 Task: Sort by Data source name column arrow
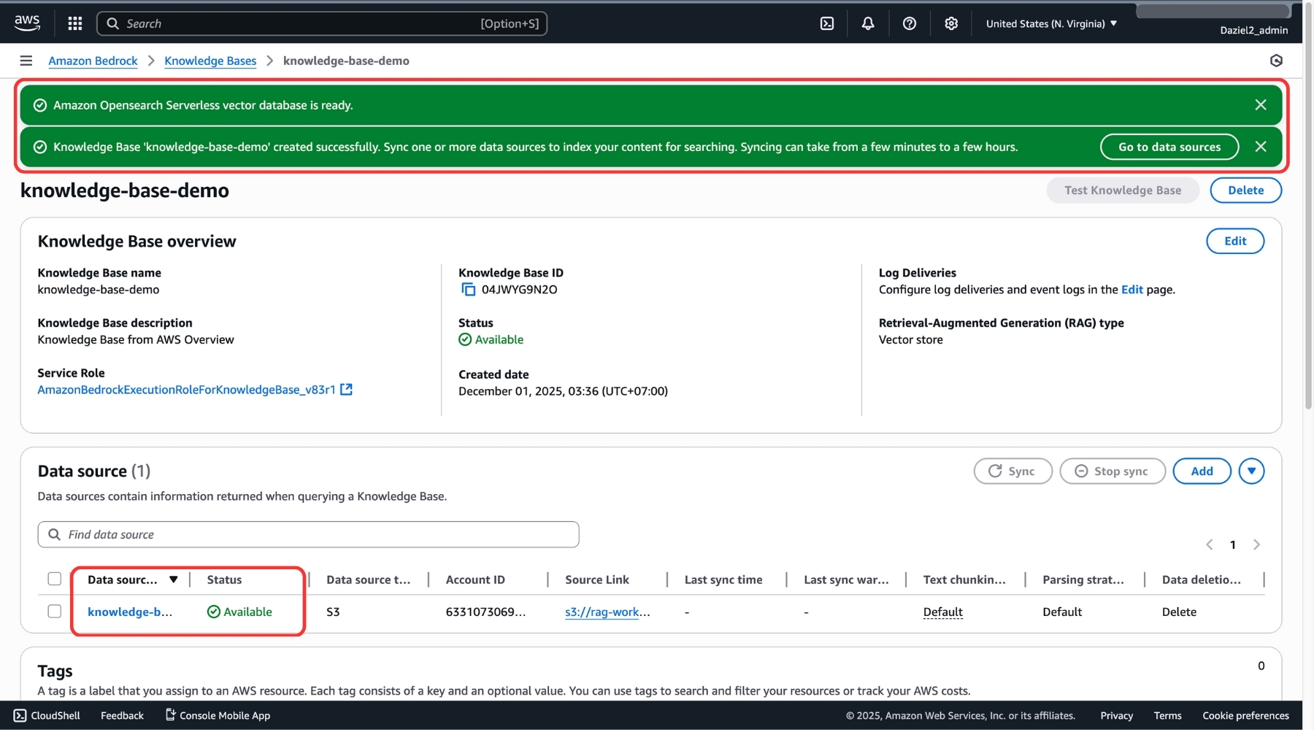[174, 579]
